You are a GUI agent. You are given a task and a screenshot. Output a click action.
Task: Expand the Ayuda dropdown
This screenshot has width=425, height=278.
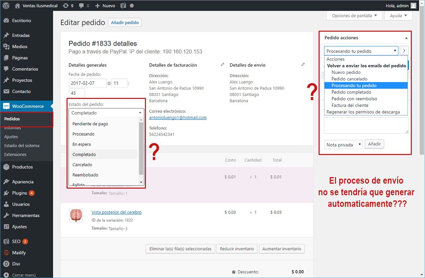coord(398,16)
